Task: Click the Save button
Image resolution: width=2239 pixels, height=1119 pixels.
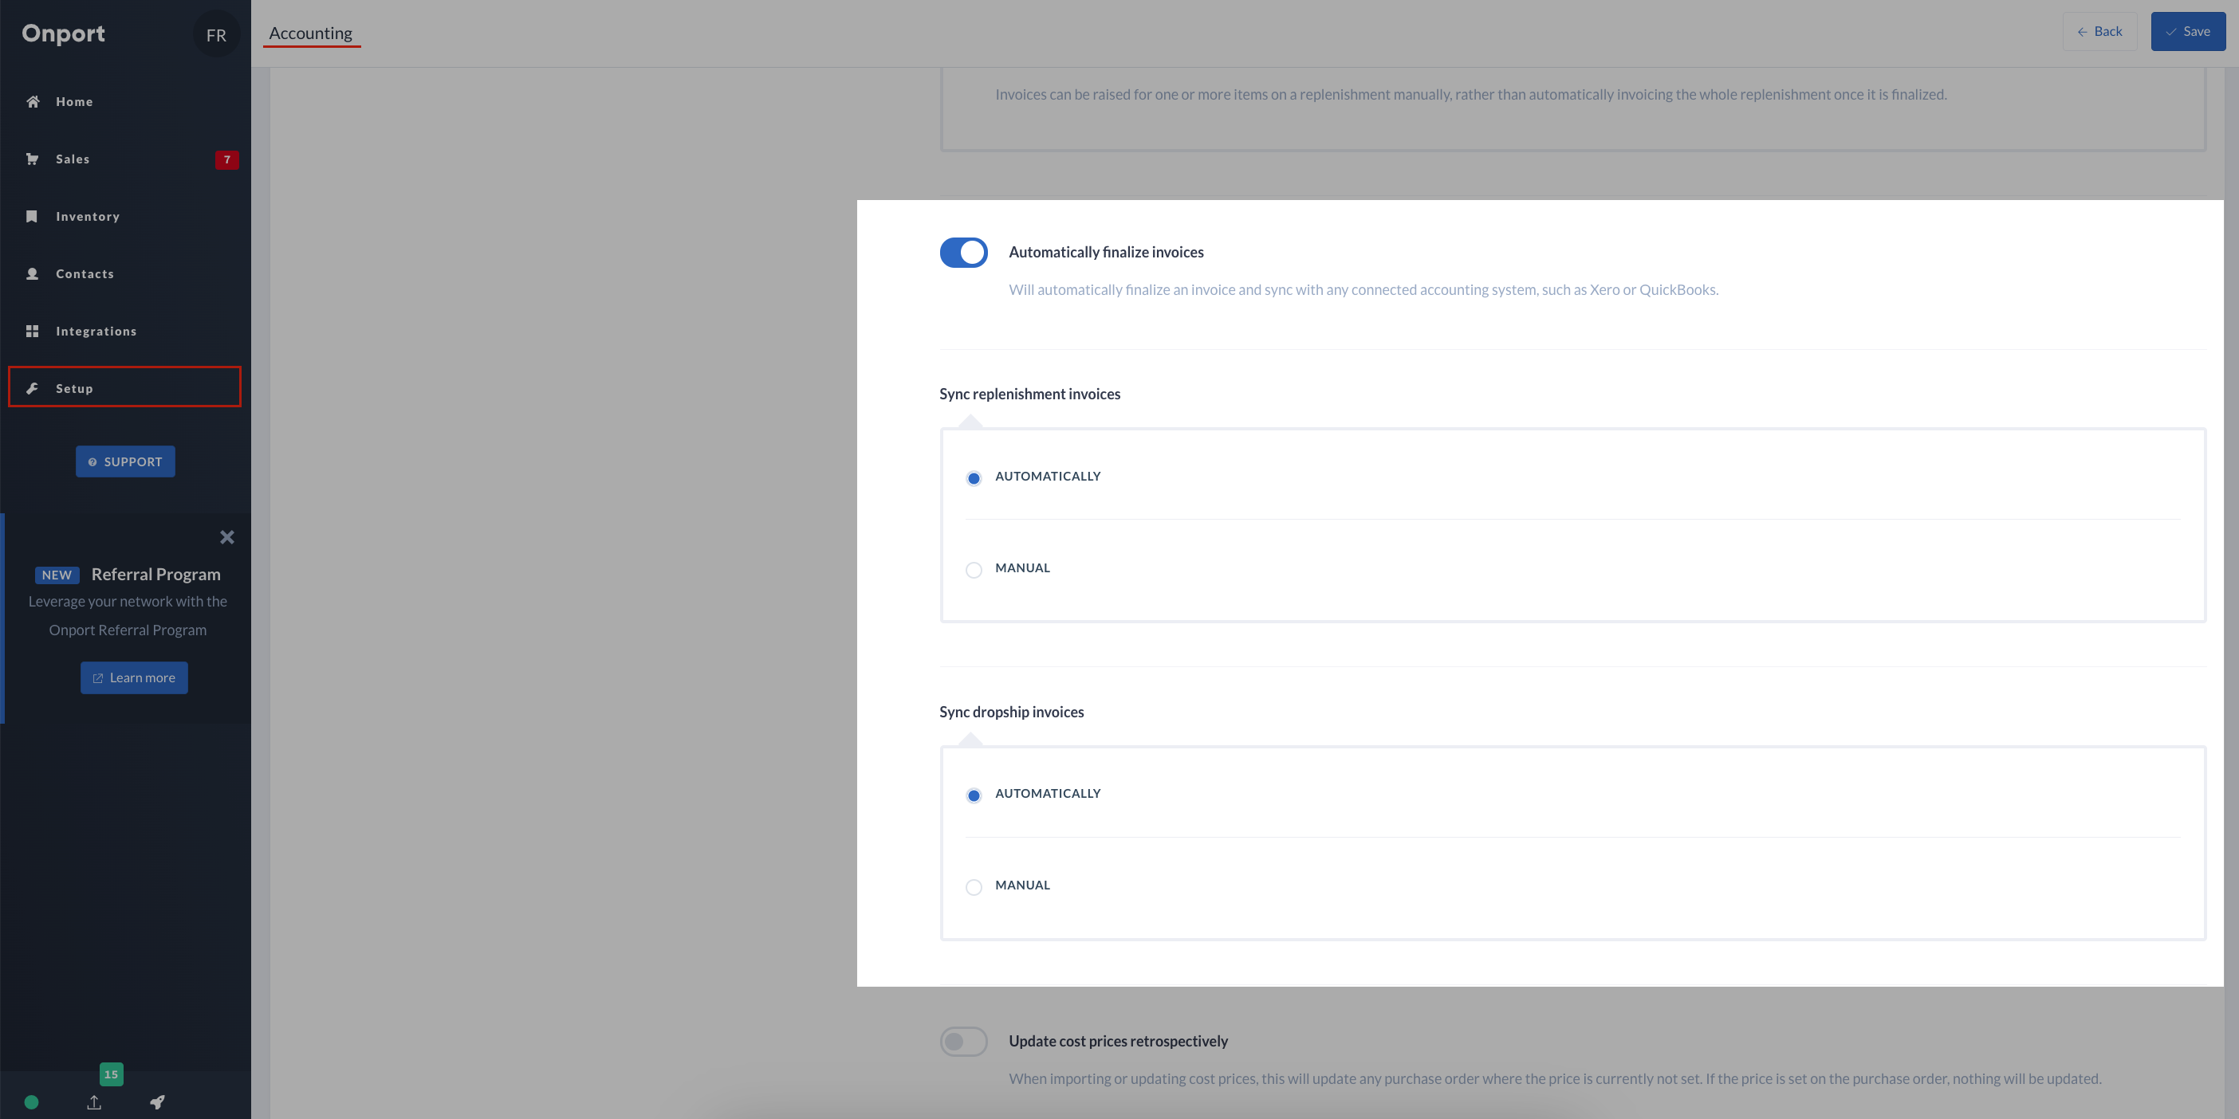Action: [x=2188, y=31]
